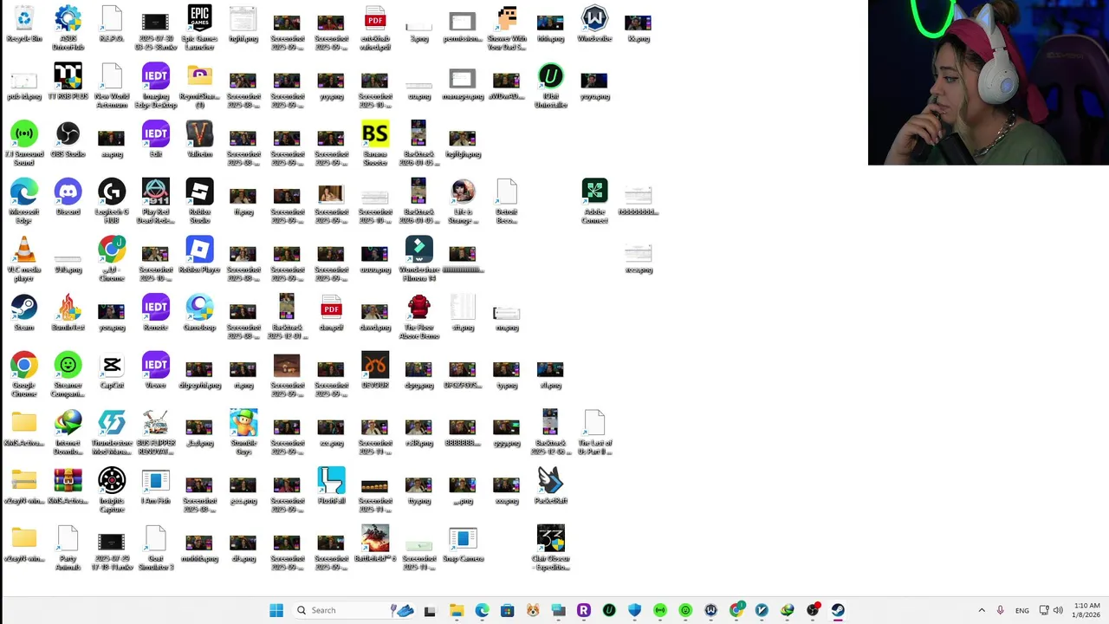The width and height of the screenshot is (1109, 624).
Task: Launch Streamer Companion shortcut
Action: [x=68, y=374]
